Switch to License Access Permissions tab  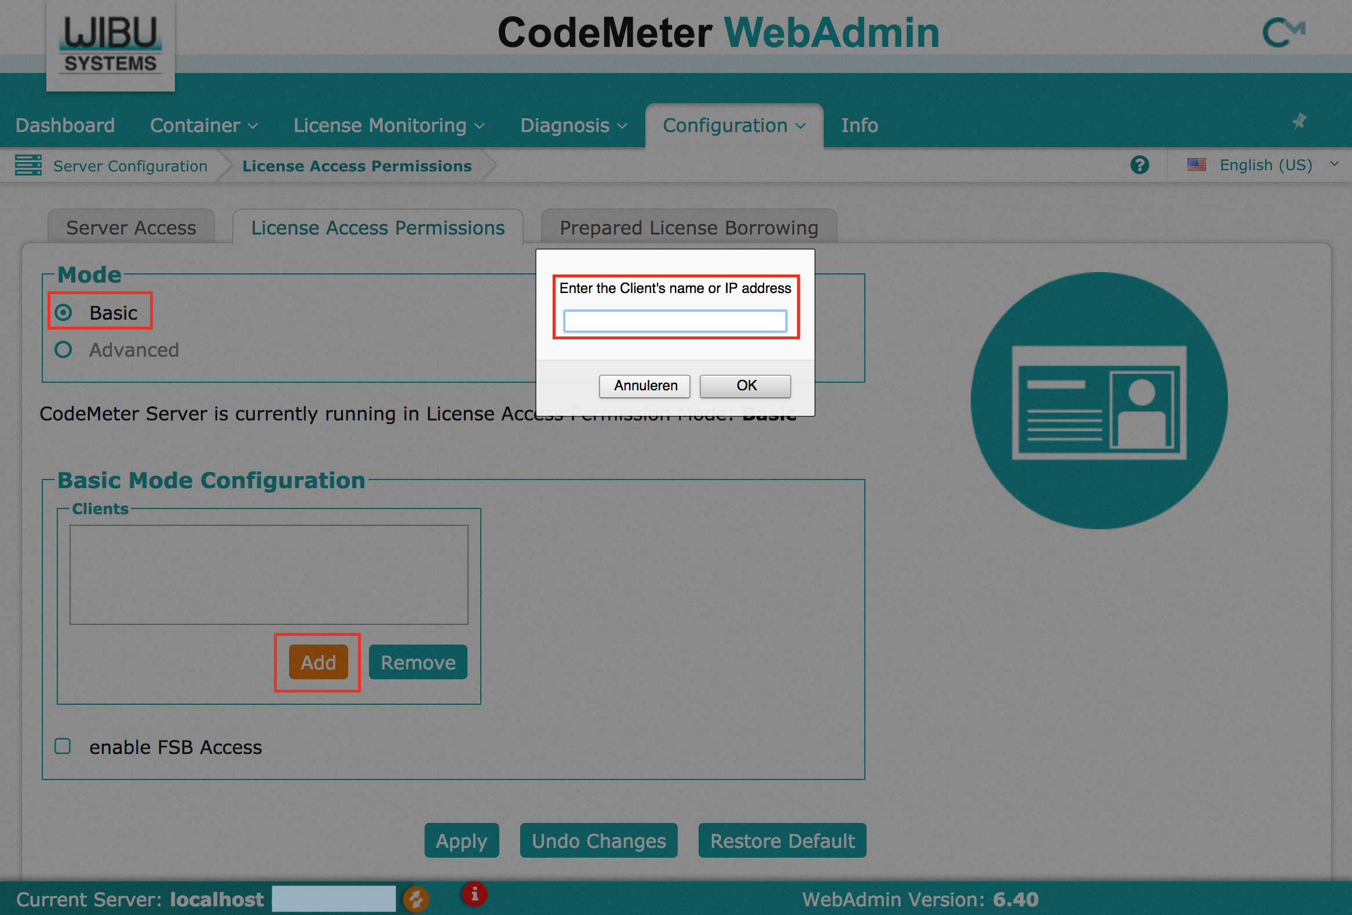click(x=378, y=228)
